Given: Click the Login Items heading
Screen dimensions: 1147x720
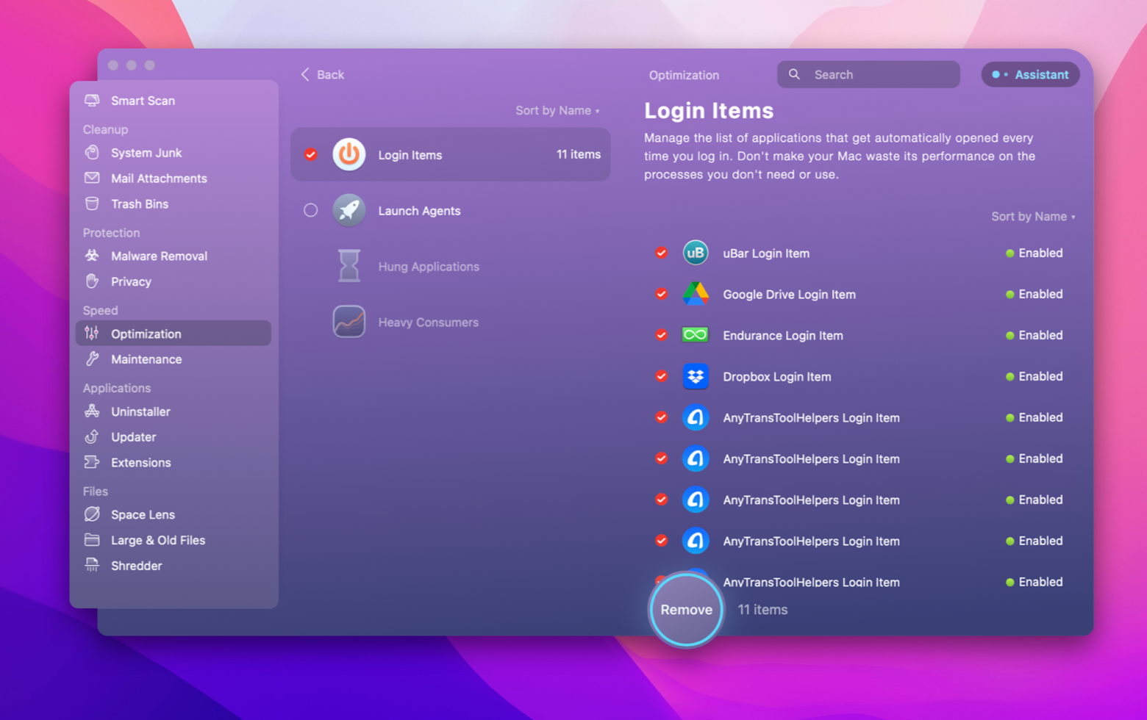Looking at the screenshot, I should [709, 110].
